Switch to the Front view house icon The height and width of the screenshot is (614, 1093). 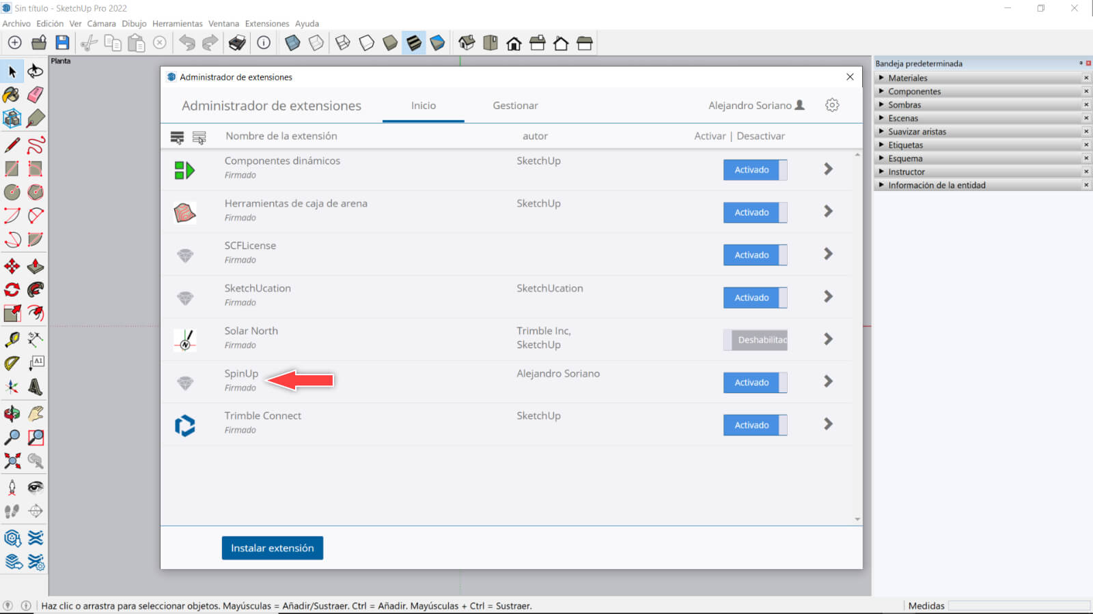[514, 43]
